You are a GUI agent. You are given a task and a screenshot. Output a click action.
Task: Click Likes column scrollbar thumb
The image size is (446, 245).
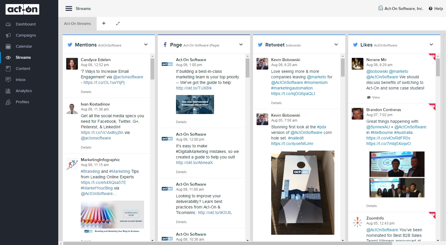click(x=438, y=67)
